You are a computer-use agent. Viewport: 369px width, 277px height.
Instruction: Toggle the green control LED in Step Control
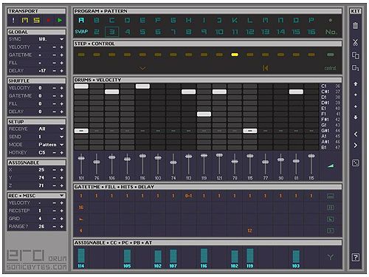pos(331,55)
